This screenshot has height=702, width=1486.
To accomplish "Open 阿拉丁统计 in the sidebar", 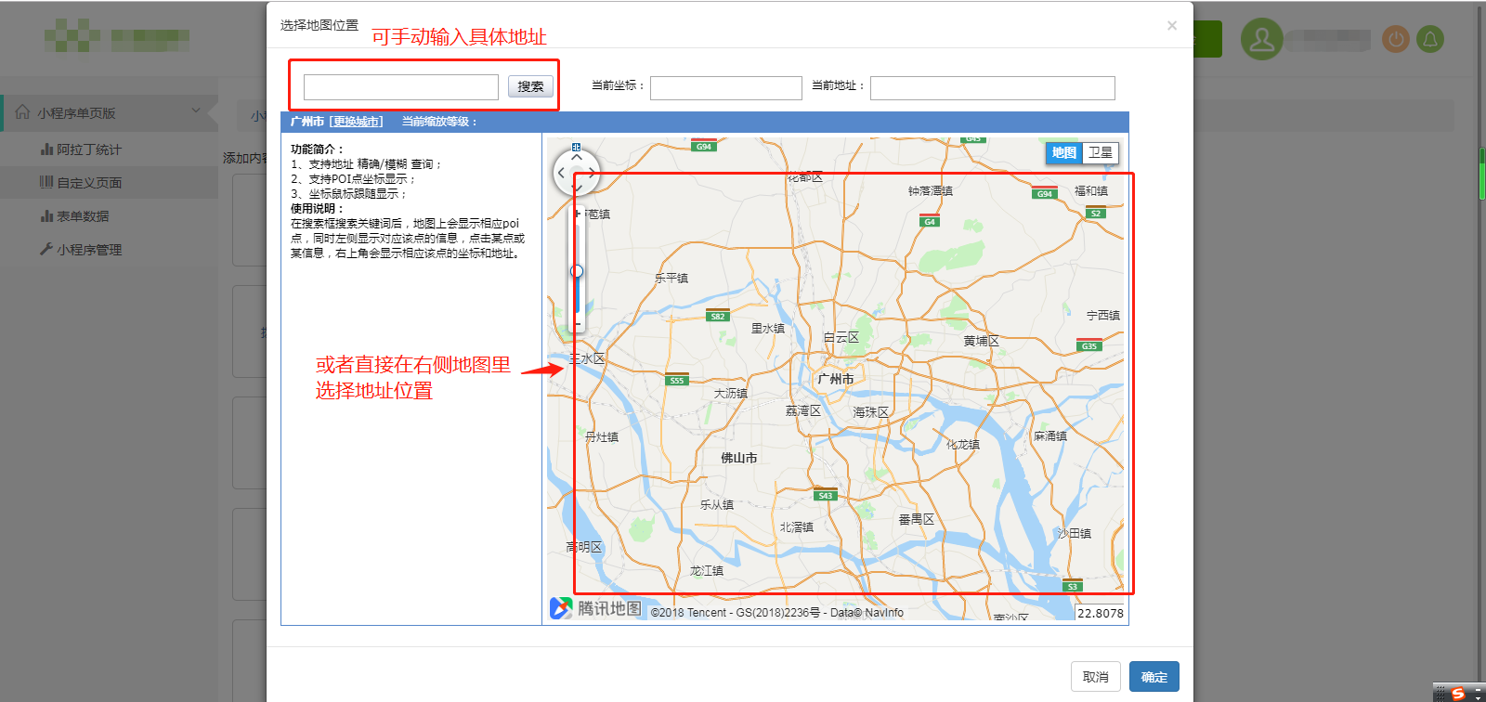I will (88, 149).
